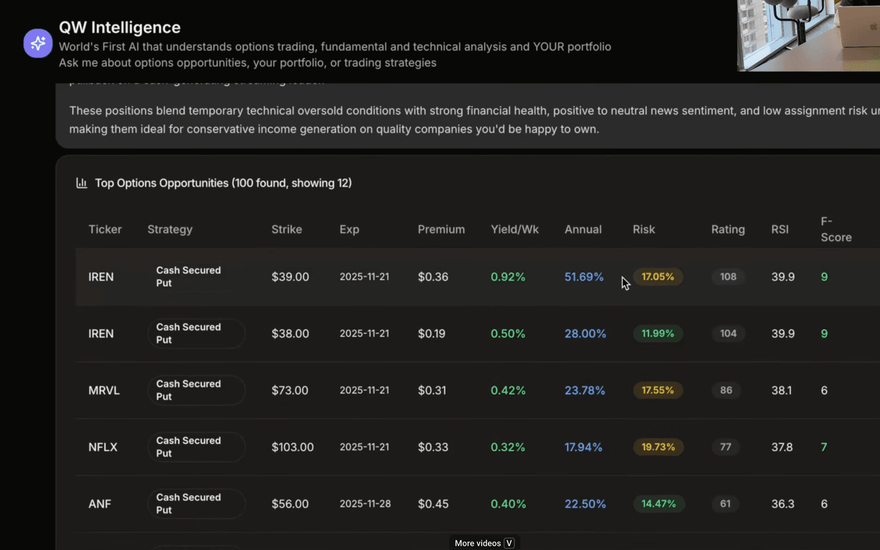Click the 108 rating pill
880x550 pixels.
click(728, 277)
